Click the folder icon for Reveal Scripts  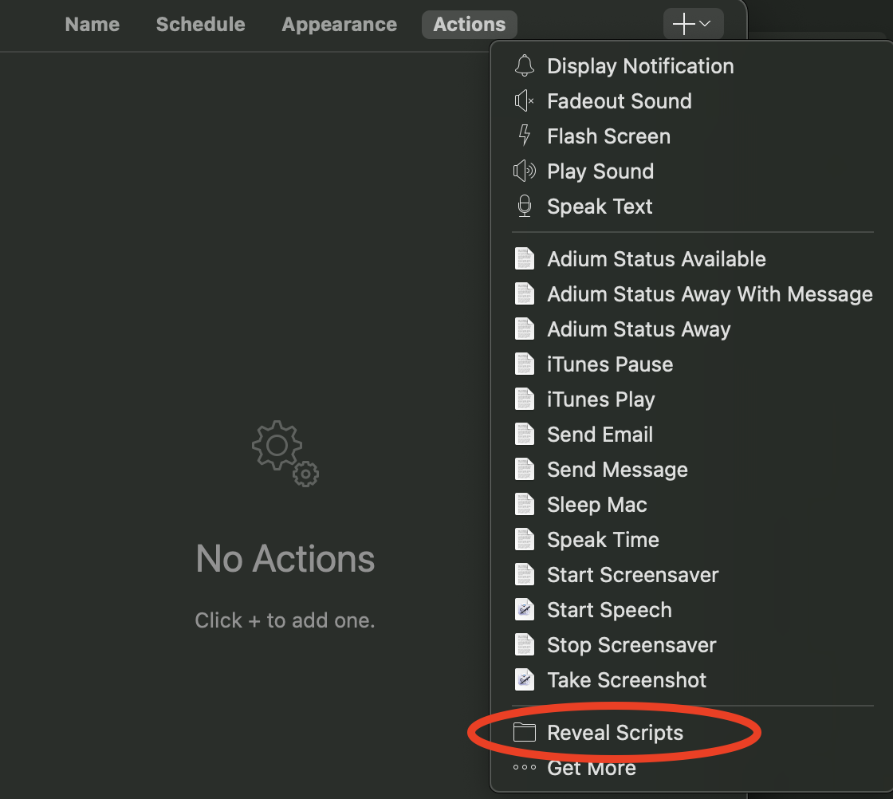point(525,732)
